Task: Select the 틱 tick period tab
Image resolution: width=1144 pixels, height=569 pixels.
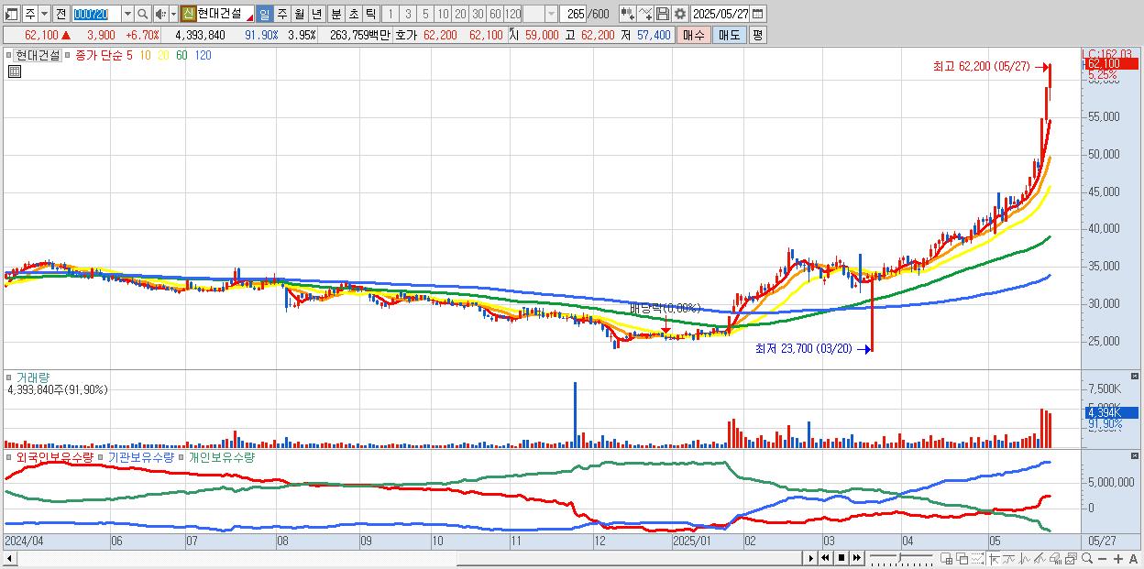Action: pos(370,14)
